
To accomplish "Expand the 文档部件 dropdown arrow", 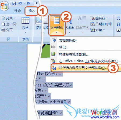I will click(x=56, y=32).
